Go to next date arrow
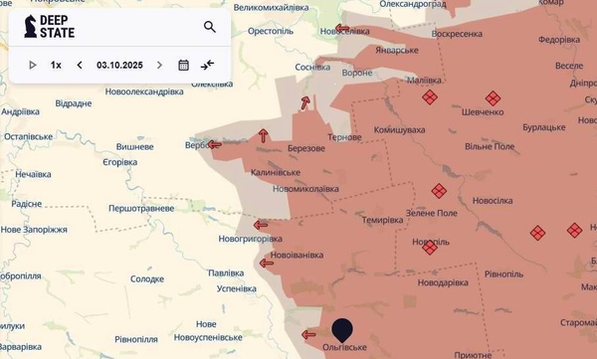The height and width of the screenshot is (359, 597). (x=159, y=65)
